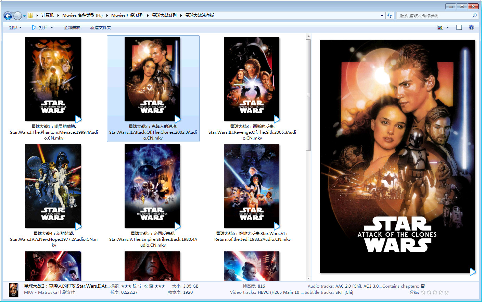
Task: Open the 组织 menu
Action: coord(15,27)
